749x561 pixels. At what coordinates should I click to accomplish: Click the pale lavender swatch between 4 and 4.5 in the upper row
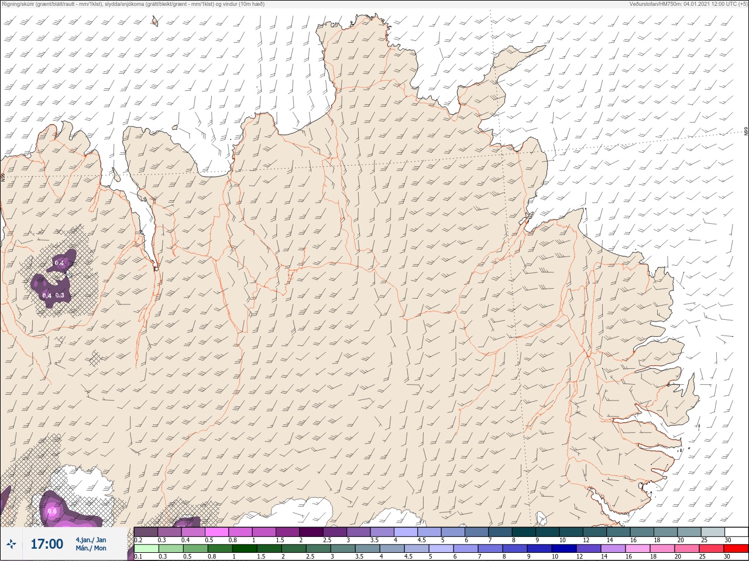point(406,532)
